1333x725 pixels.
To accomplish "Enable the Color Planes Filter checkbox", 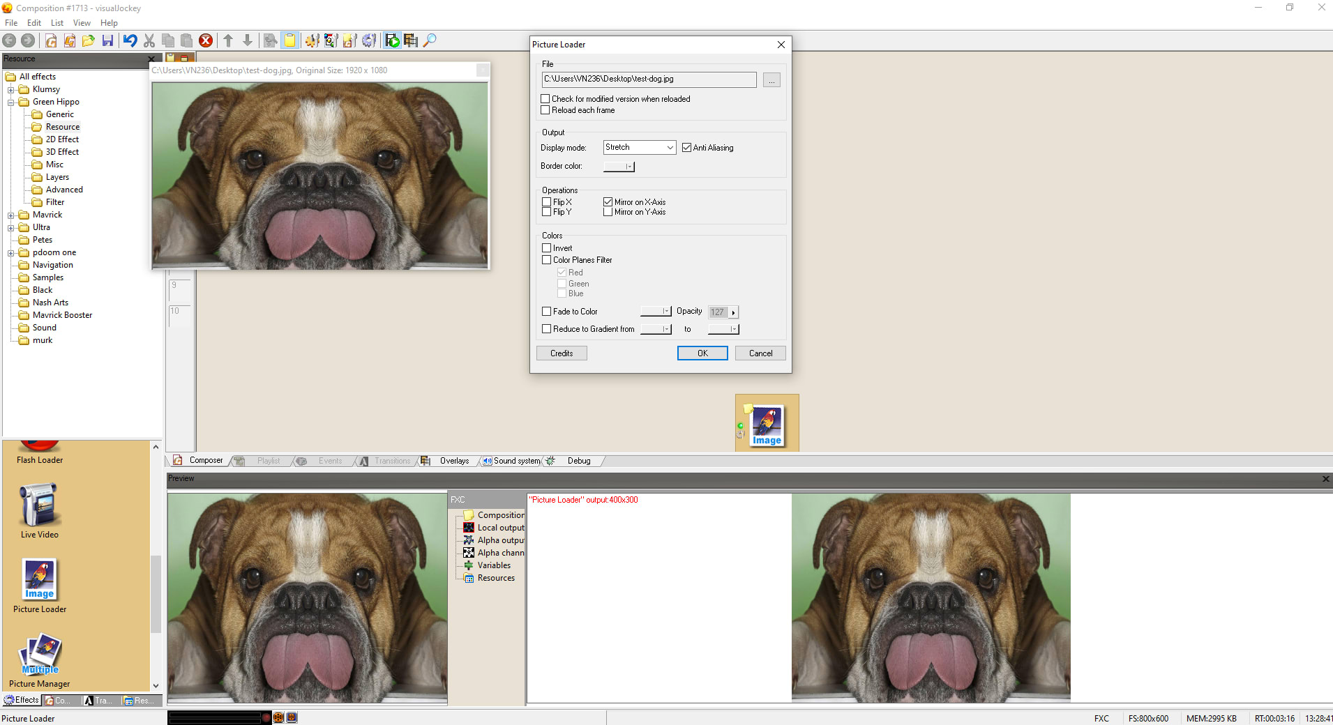I will (x=547, y=260).
